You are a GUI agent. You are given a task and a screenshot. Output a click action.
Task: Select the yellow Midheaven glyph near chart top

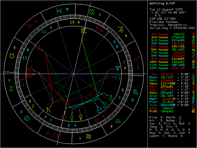coord(83,31)
